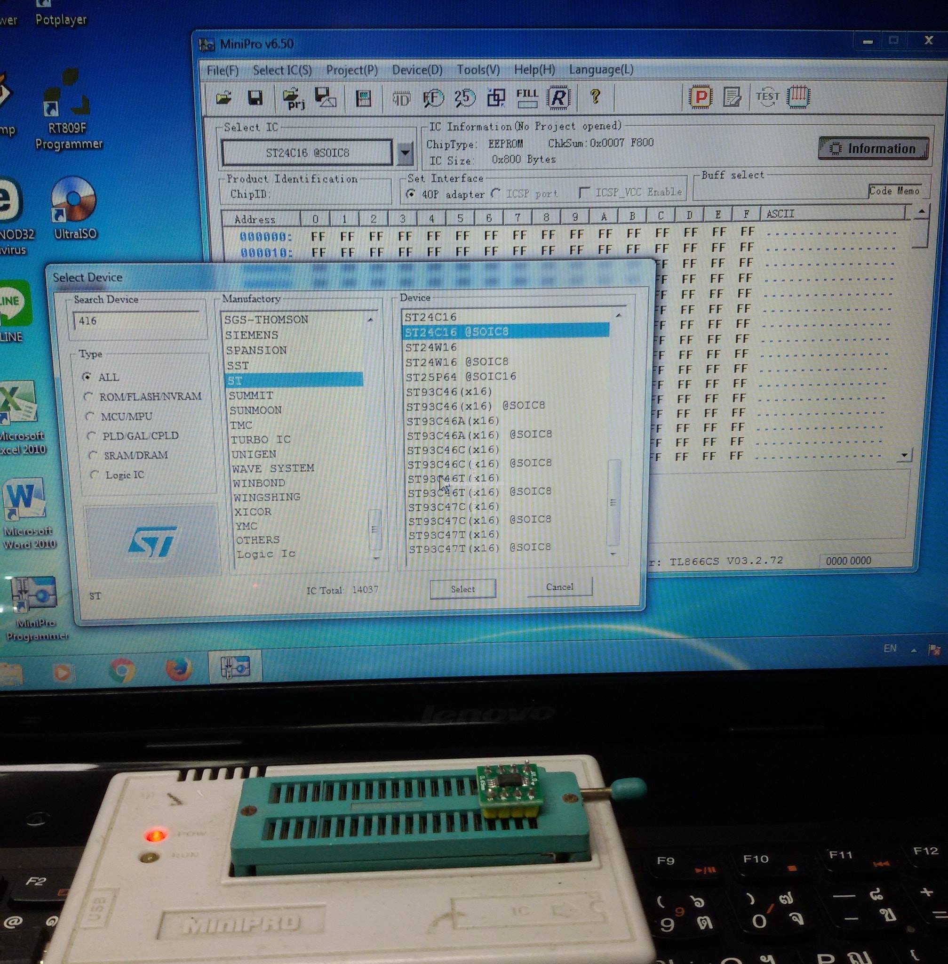Open Device(D) menu
Viewport: 948px width, 964px height.
tap(417, 70)
